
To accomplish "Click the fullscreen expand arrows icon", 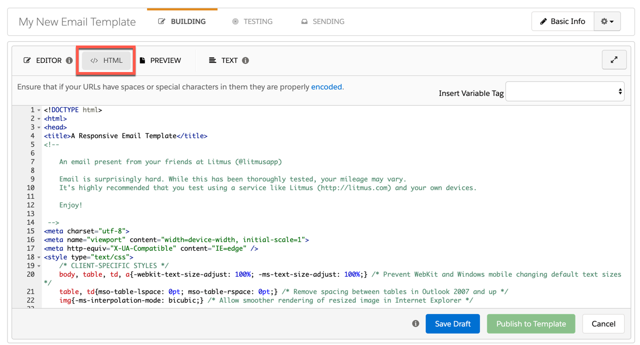I will point(614,60).
